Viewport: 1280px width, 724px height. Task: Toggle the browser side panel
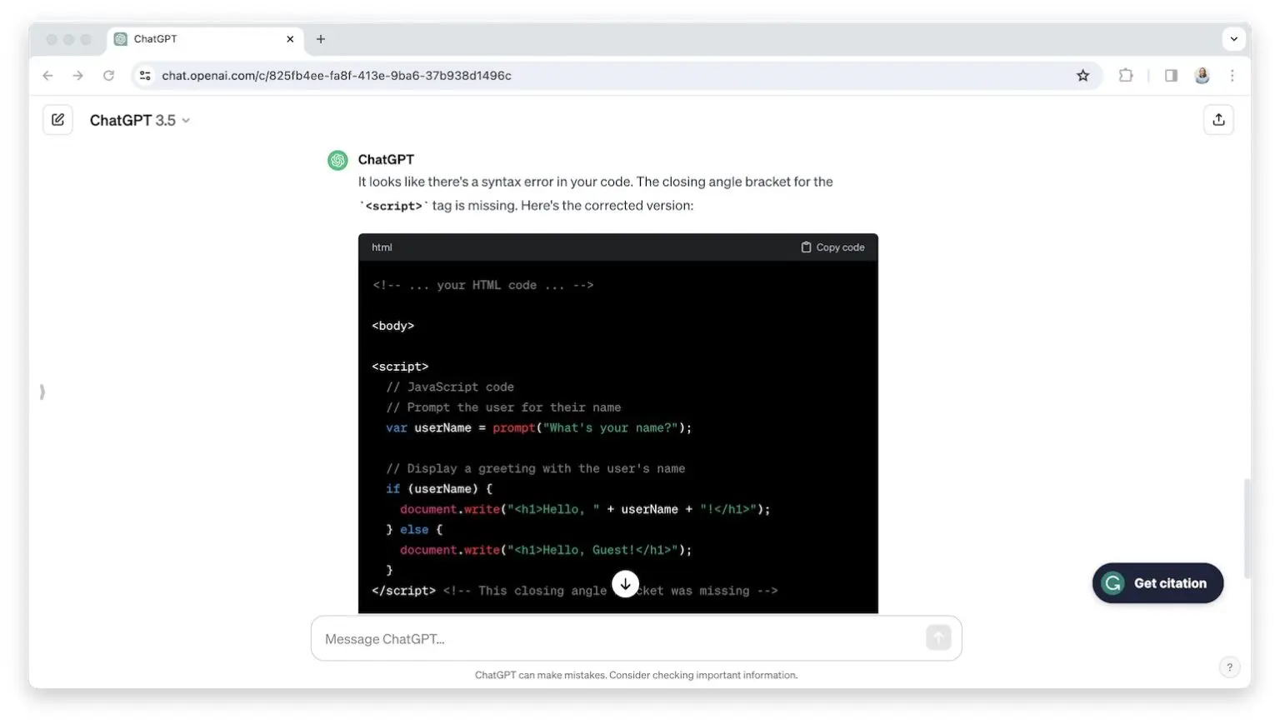[1170, 75]
